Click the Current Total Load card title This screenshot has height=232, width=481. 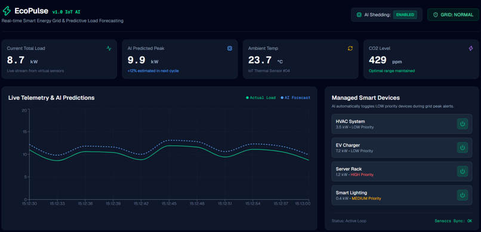(26, 48)
